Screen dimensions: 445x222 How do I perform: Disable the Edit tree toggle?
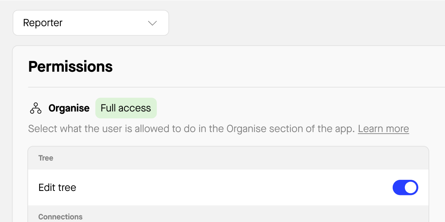coord(405,188)
